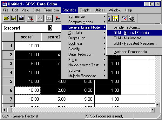Choose Simple Factorial... from the submenu
The width and height of the screenshot is (162, 120).
click(134, 27)
